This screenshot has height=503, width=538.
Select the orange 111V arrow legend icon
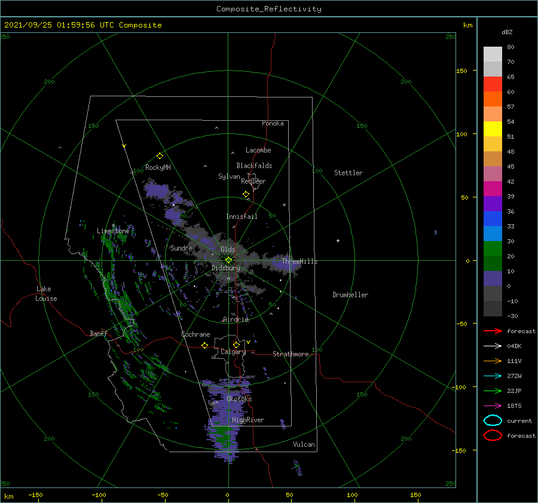pyautogui.click(x=493, y=361)
